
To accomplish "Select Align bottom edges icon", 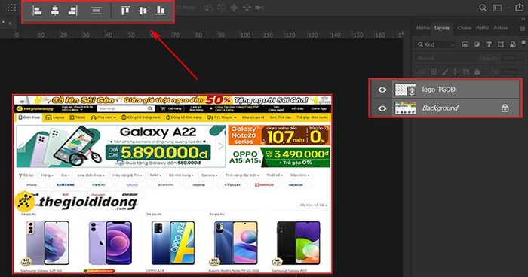I will point(161,11).
